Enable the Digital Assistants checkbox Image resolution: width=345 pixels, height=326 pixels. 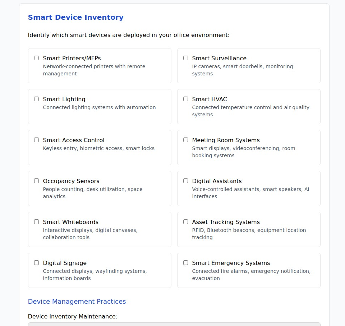coord(186,181)
